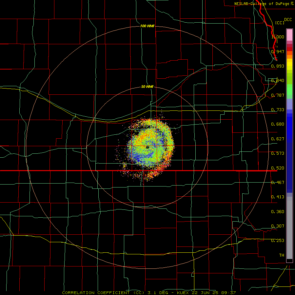Click the 50 NMI range ring label
The image size is (295, 295).
(x=147, y=87)
